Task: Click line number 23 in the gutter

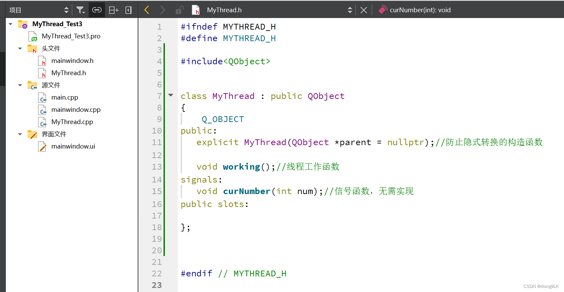Action: point(157,285)
